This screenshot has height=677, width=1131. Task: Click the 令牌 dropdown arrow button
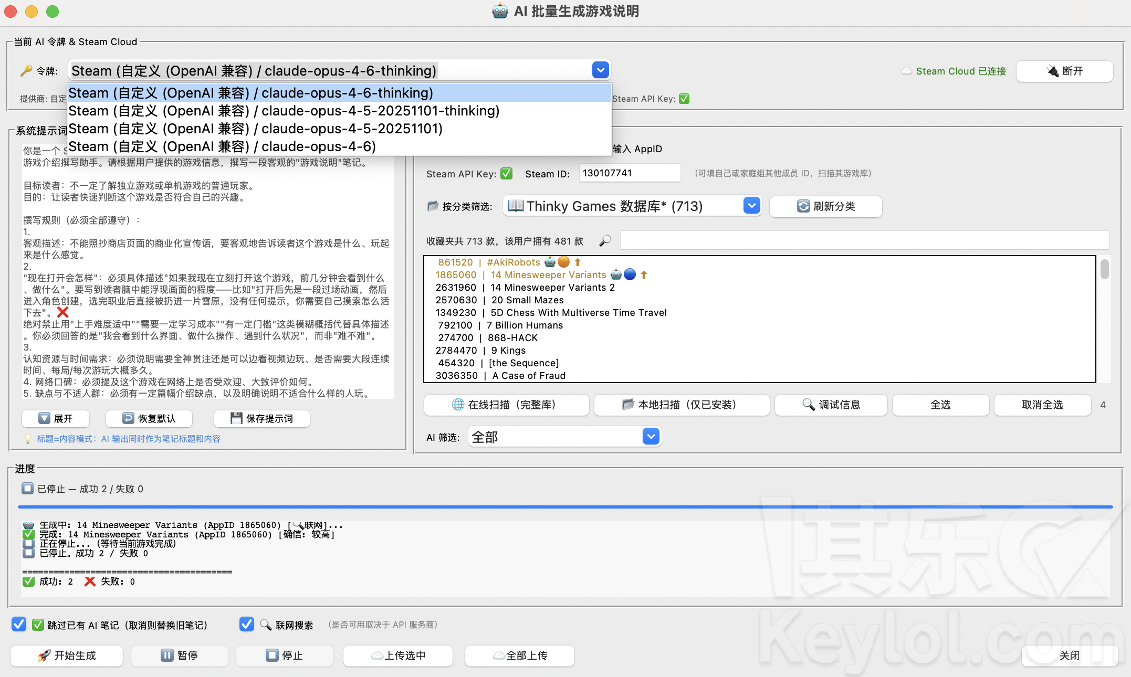[x=600, y=70]
